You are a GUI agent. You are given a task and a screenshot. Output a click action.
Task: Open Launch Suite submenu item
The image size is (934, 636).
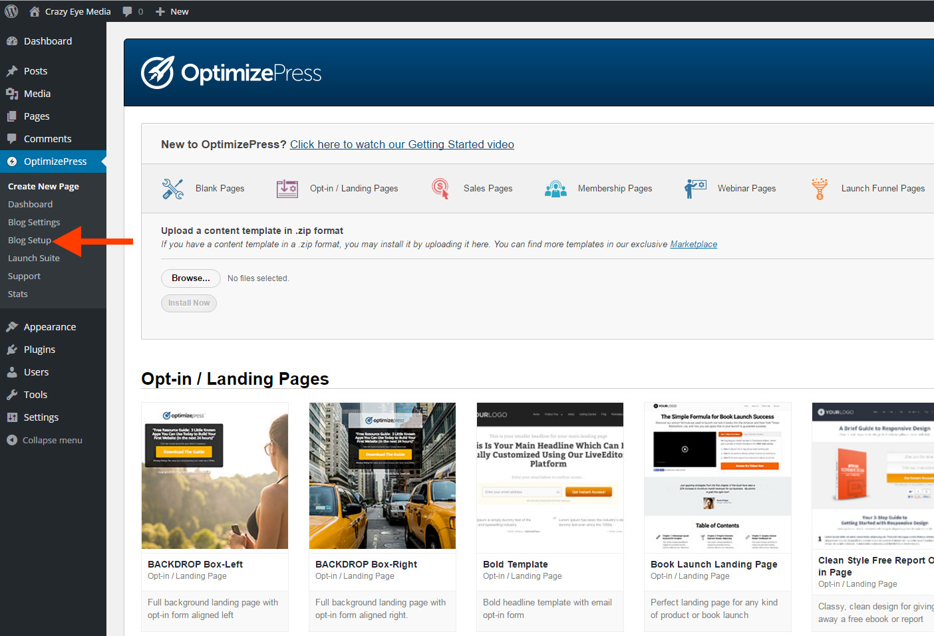tap(34, 259)
